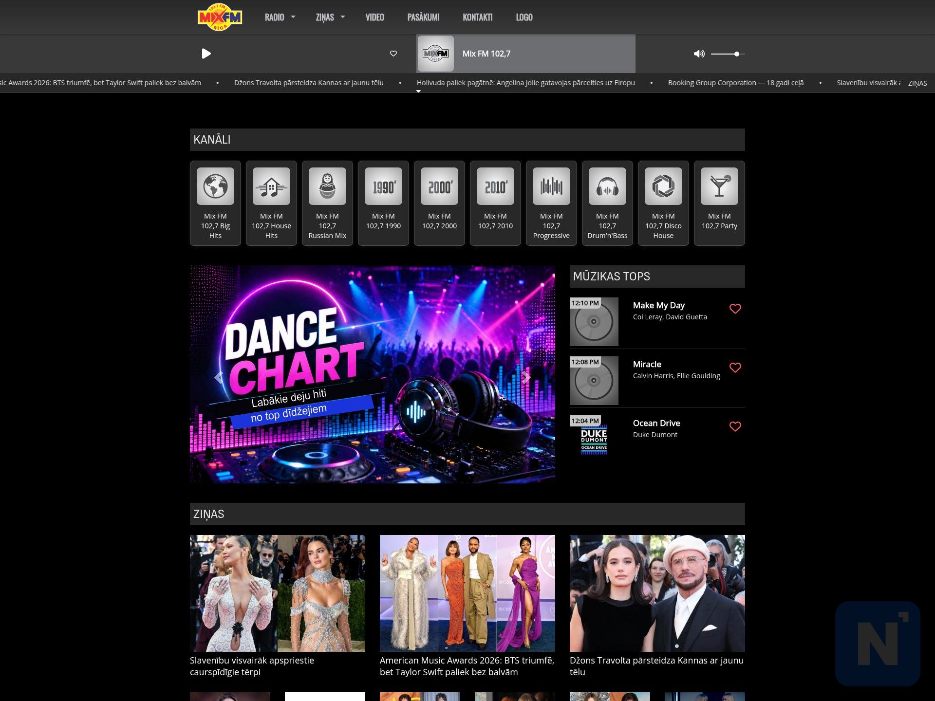Click the Mix FM 102,7 Disco House label
Image resolution: width=935 pixels, height=701 pixels.
pos(663,226)
